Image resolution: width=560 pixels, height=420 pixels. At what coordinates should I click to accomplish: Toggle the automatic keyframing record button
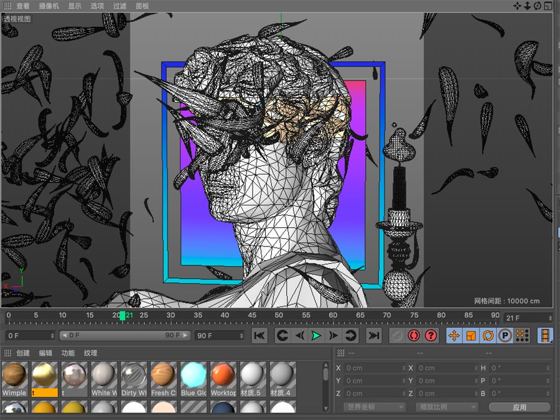tap(414, 336)
